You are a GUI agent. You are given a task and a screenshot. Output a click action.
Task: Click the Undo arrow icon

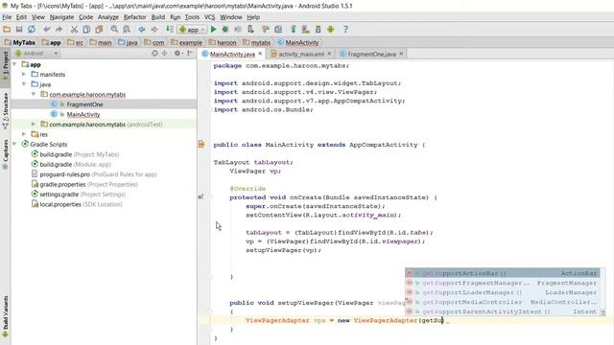tap(47, 30)
